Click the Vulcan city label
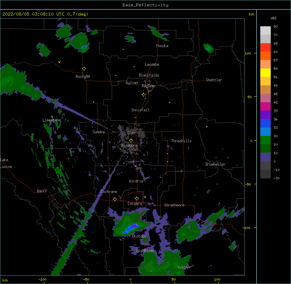 coord(183,267)
